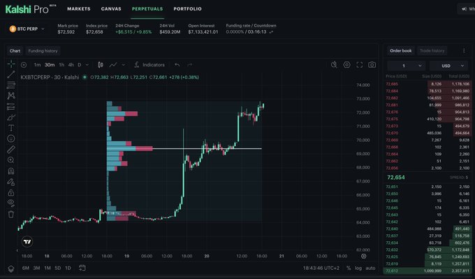The image size is (475, 279).
Task: Select the pattern drawing tool
Action: pos(11,96)
